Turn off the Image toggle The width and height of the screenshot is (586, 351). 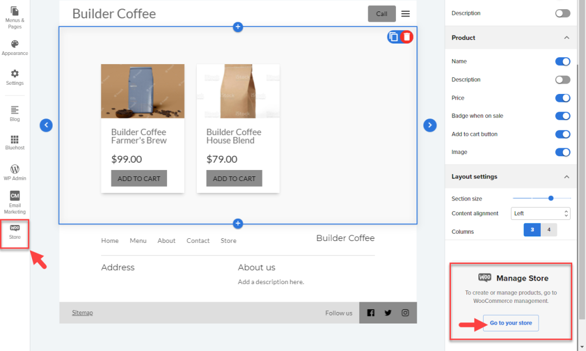pos(563,152)
